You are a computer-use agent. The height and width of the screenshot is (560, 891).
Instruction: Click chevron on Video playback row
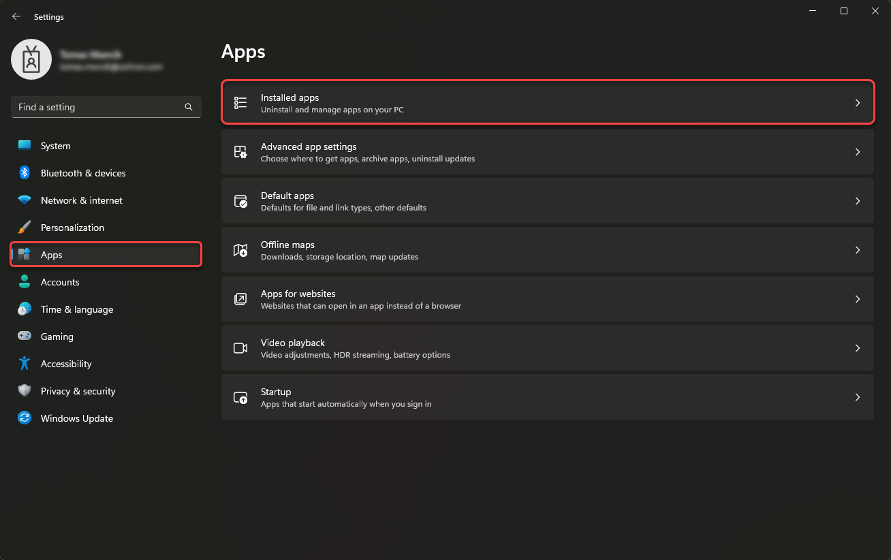tap(858, 348)
